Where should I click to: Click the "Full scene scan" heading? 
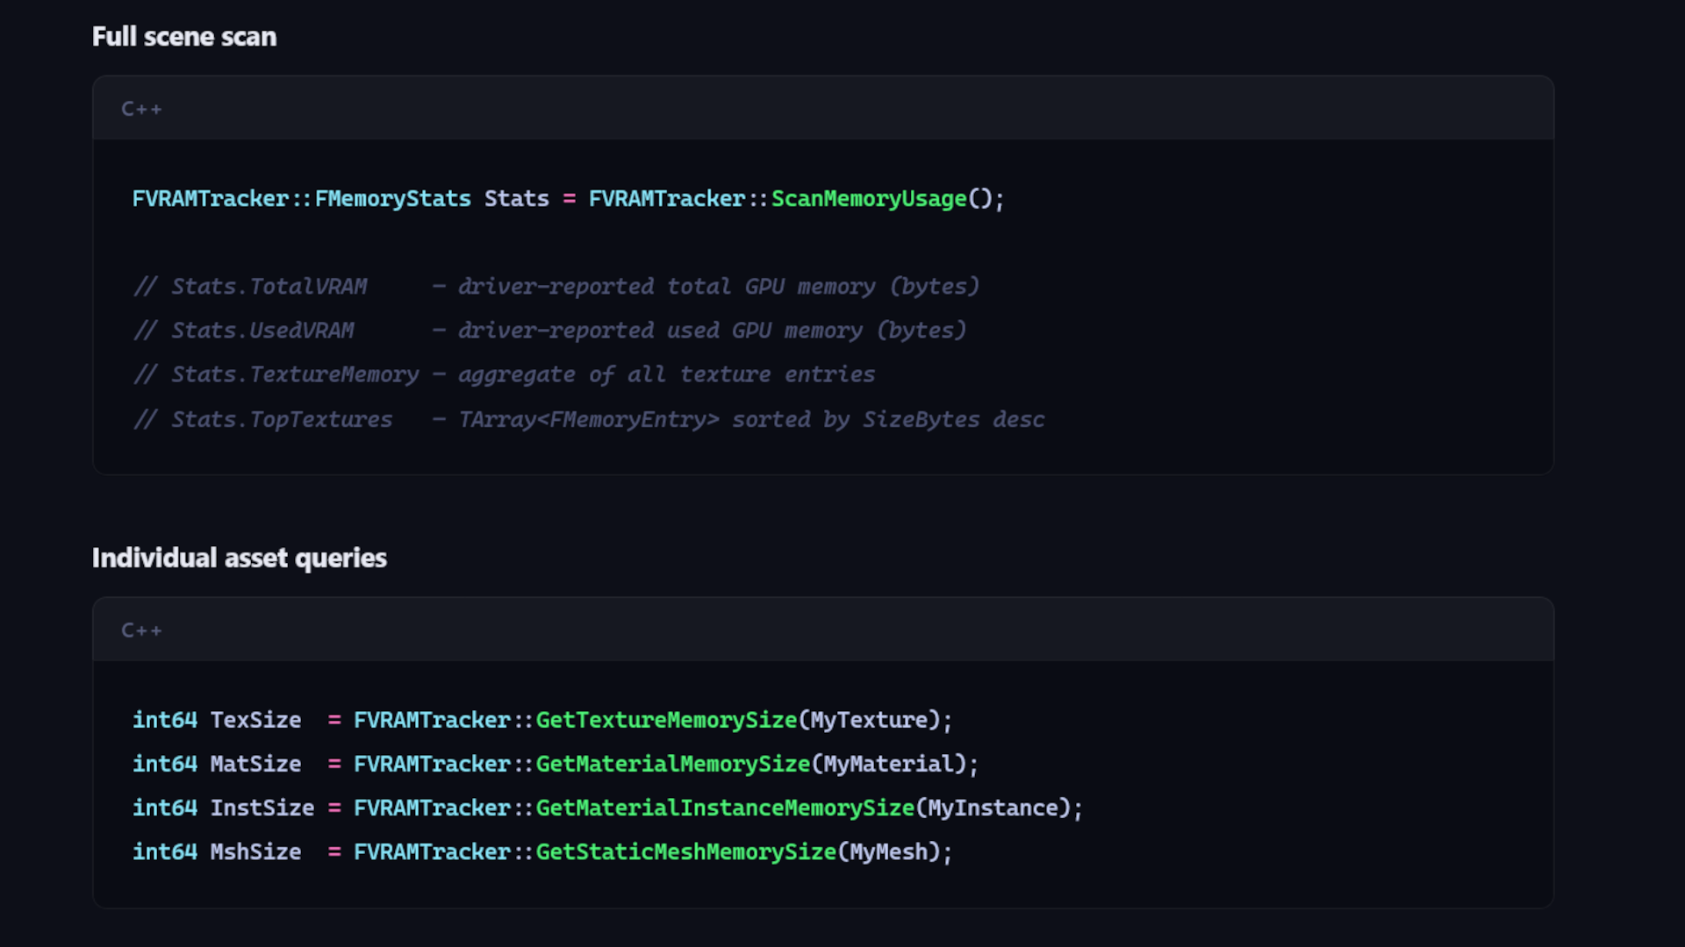[x=184, y=37]
